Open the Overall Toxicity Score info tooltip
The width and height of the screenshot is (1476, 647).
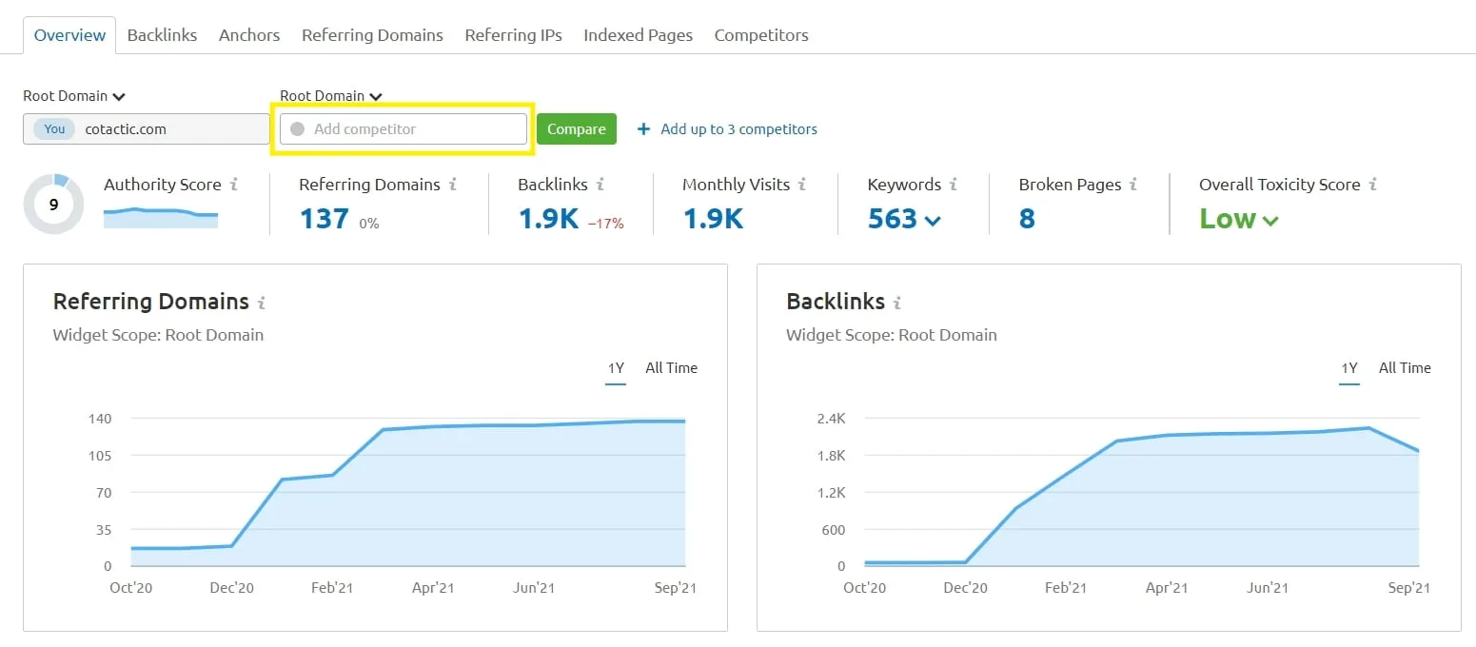1374,185
